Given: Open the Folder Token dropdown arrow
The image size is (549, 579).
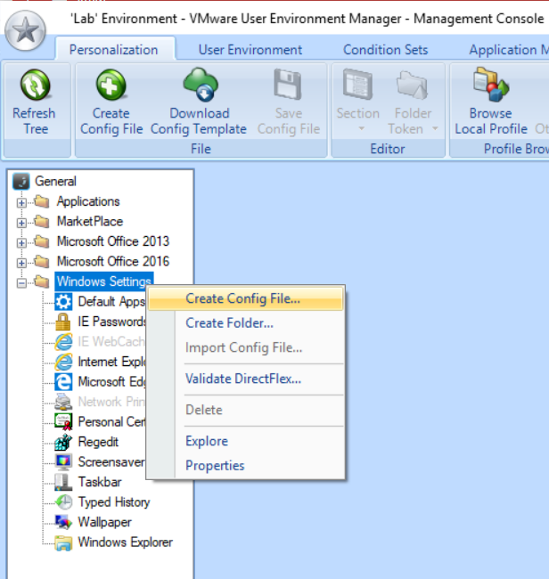Looking at the screenshot, I should pyautogui.click(x=435, y=128).
